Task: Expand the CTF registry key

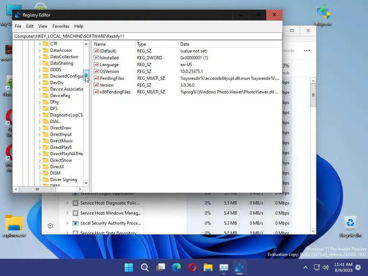Action: click(x=40, y=44)
